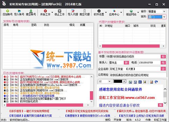
Task: Click into the 电话 phone number field
Action: pyautogui.click(x=149, y=63)
